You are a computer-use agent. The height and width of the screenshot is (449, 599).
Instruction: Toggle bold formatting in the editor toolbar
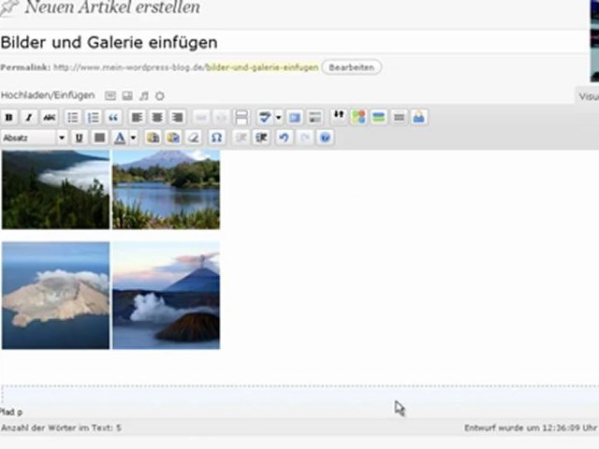(9, 118)
